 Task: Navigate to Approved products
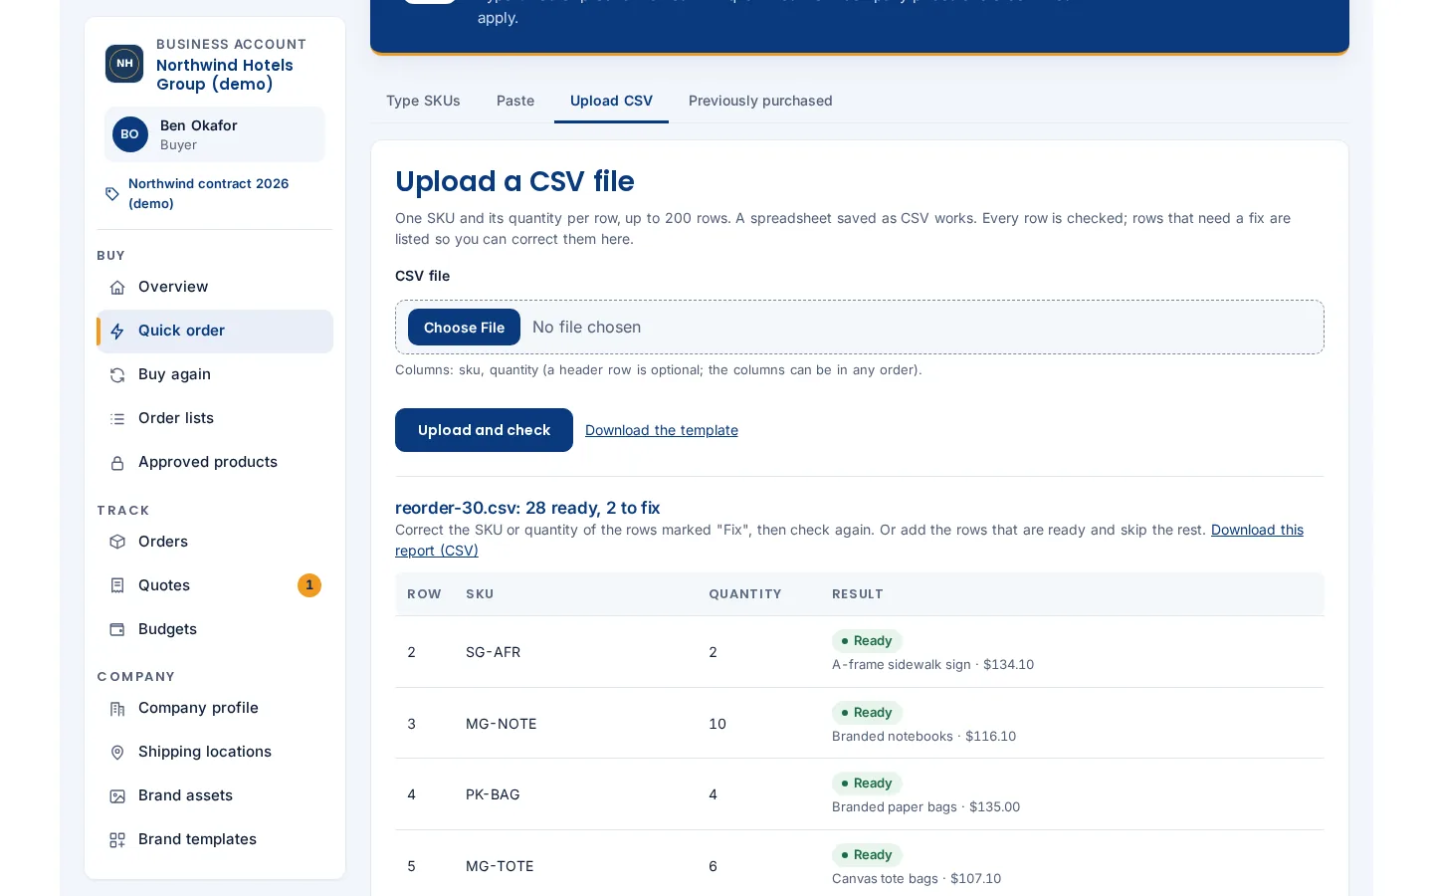point(215,463)
